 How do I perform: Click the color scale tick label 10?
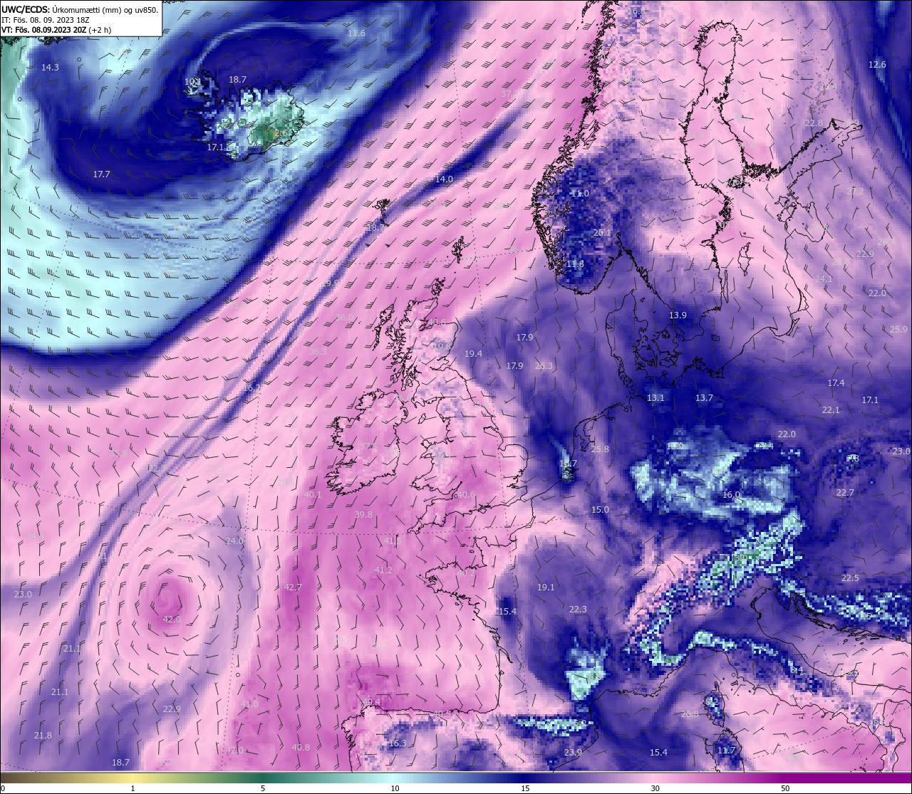click(395, 789)
